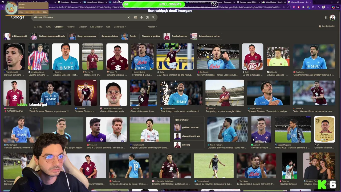
Task: Open the EA FIFA card image
Action: coord(324,129)
